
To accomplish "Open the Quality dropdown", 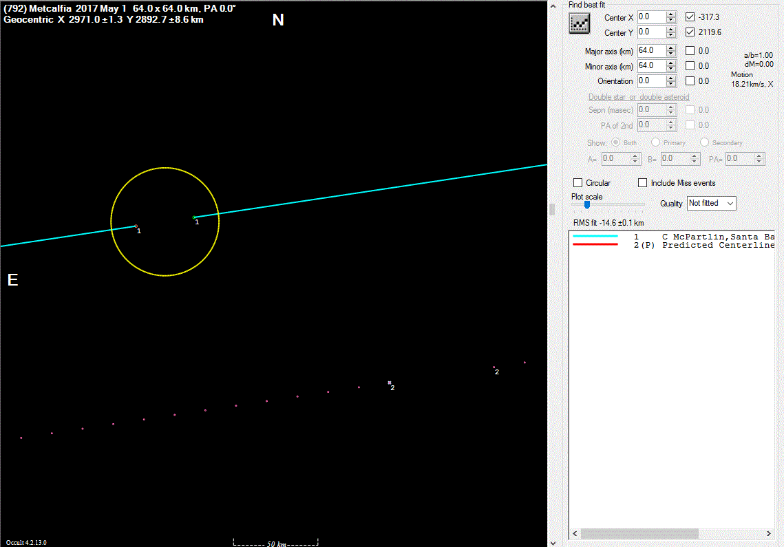I will coord(712,203).
